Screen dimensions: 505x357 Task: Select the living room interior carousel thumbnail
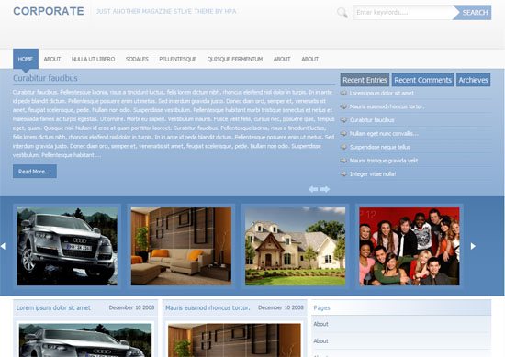click(181, 246)
